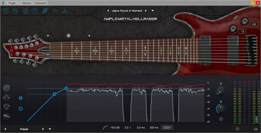Select next compressor Preset arrow
The image size is (261, 133).
pos(43,129)
